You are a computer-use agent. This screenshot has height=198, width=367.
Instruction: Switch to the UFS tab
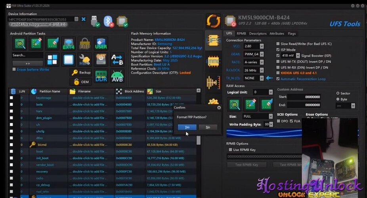point(229,33)
